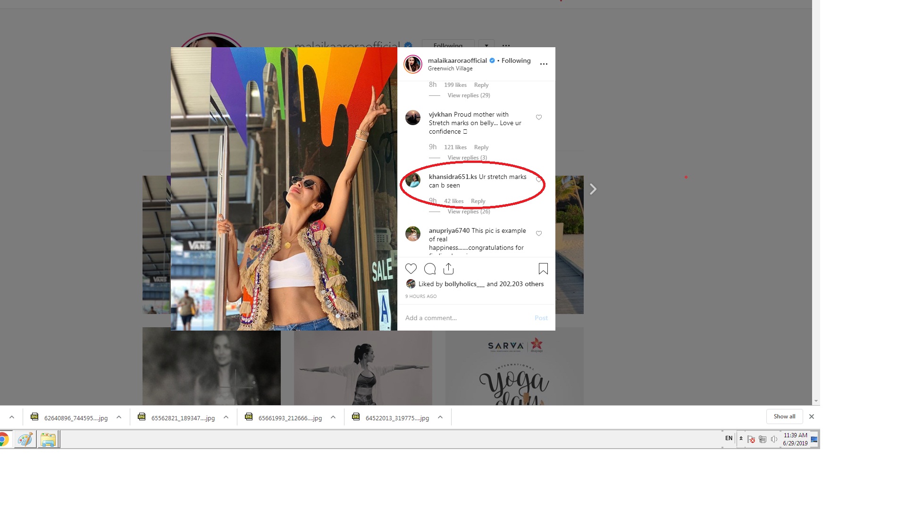Image resolution: width=906 pixels, height=510 pixels.
Task: Click the 9 HOURS AGO timestamp
Action: tap(421, 297)
